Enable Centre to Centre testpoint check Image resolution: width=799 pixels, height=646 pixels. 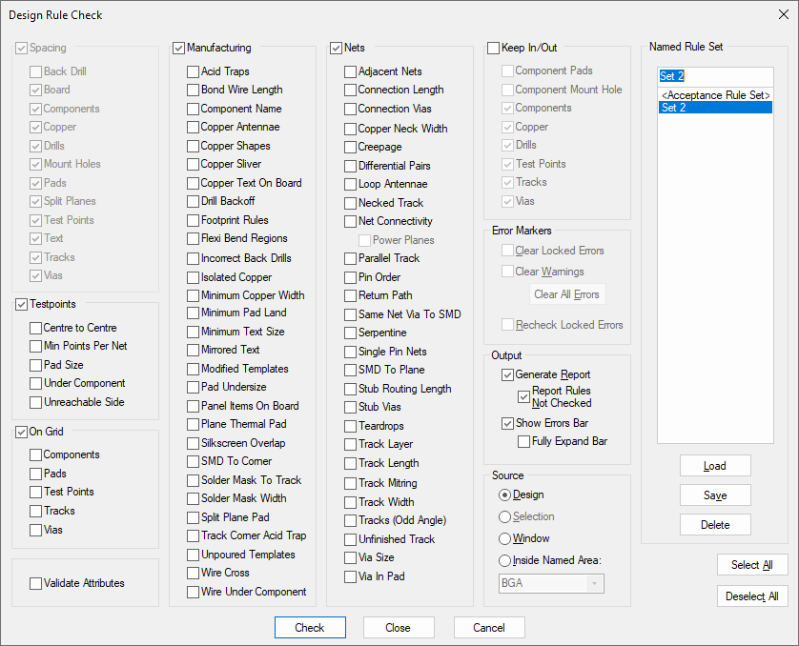[x=36, y=328]
